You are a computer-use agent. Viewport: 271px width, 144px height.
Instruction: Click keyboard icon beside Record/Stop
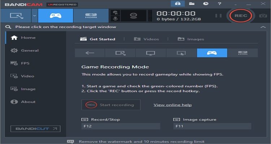(85, 120)
